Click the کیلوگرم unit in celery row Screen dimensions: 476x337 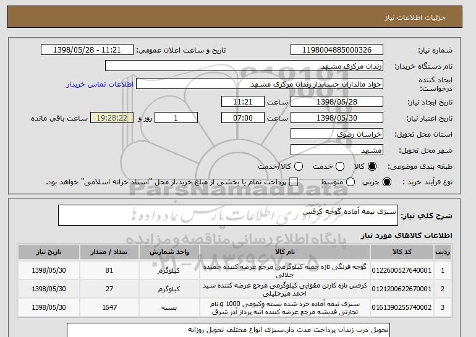point(169,289)
